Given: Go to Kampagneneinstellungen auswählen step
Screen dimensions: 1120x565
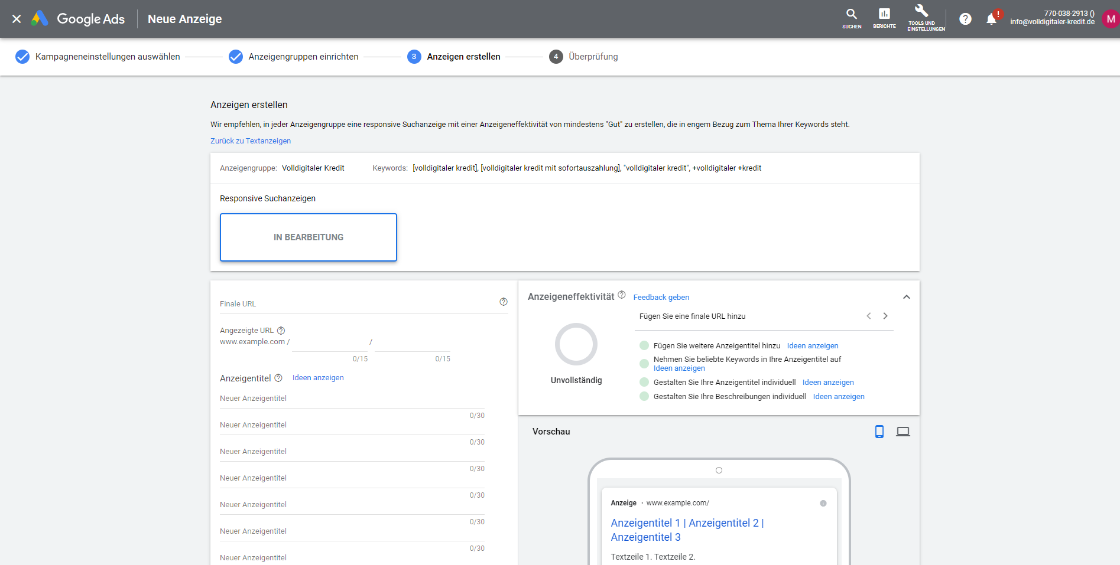Looking at the screenshot, I should pos(98,57).
